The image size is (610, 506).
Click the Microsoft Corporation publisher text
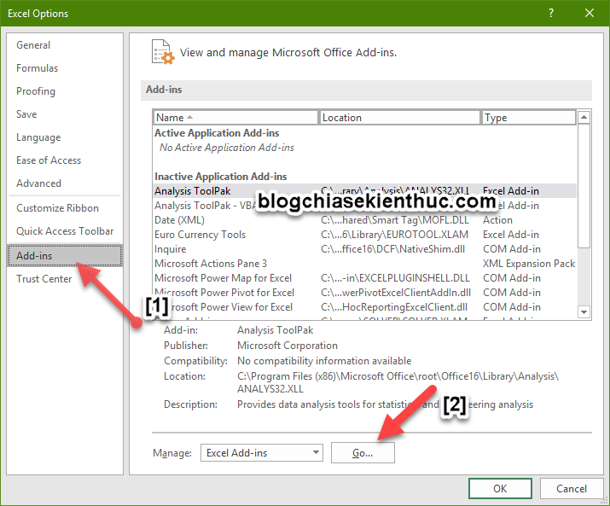click(x=288, y=346)
